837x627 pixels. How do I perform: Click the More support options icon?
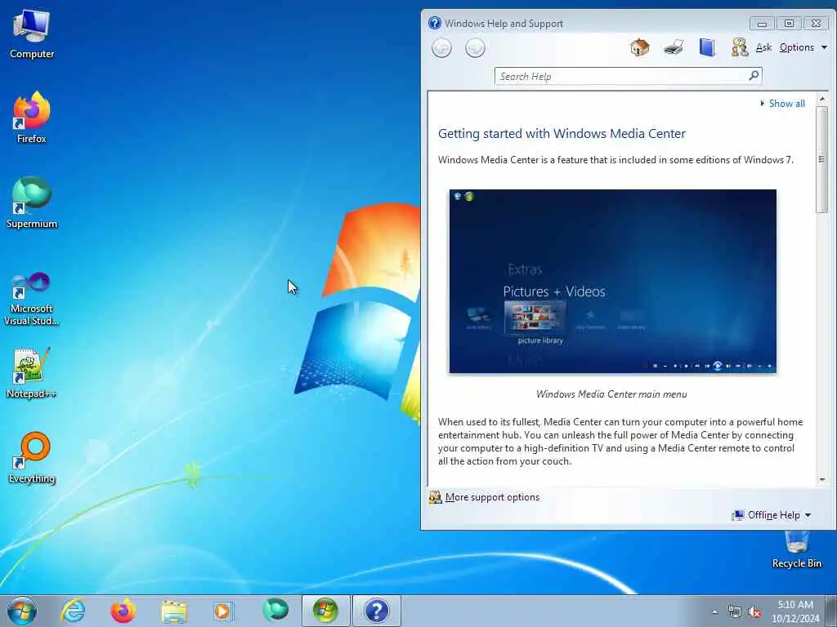(436, 497)
